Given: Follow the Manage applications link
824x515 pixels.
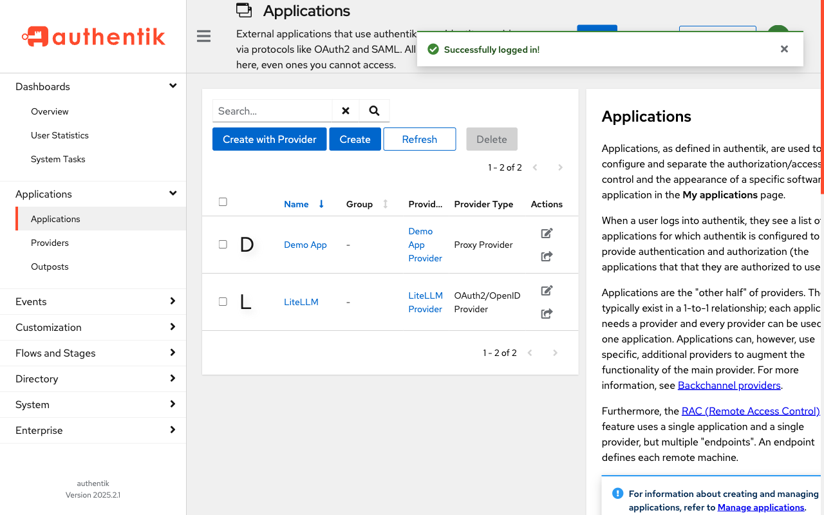Looking at the screenshot, I should [x=761, y=507].
